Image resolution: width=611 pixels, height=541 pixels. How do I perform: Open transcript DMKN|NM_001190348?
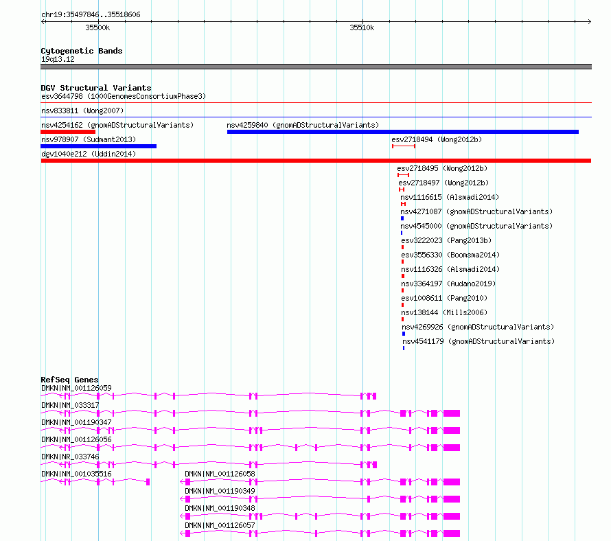coord(220,508)
